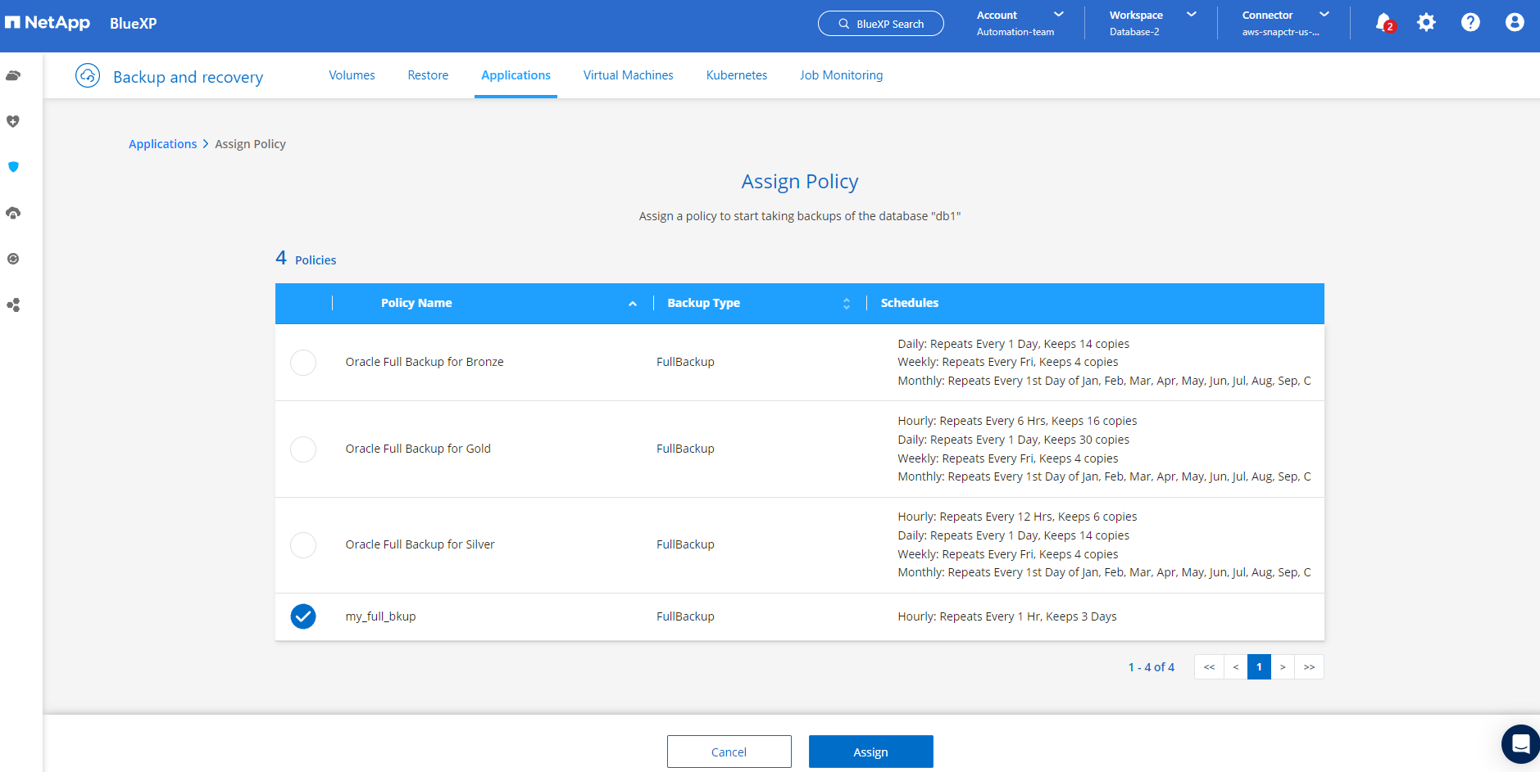The image size is (1540, 772).
Task: Click the Backup and recovery cloud icon
Action: 88,76
